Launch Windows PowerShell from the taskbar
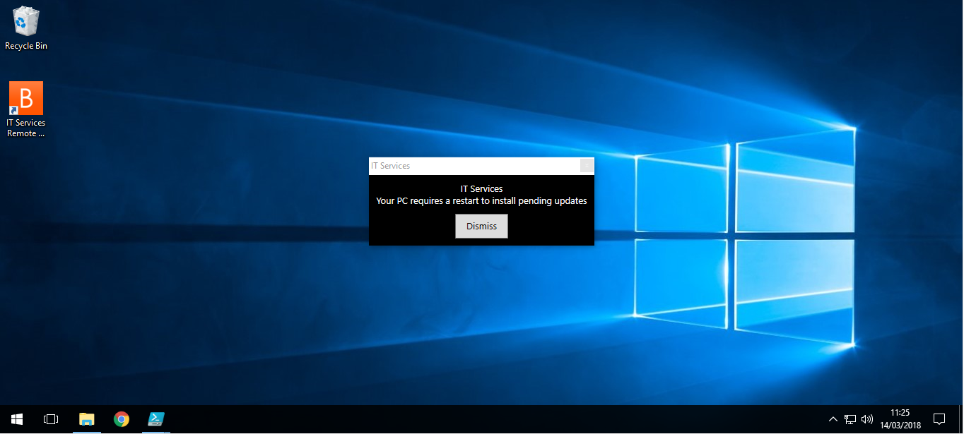964x434 pixels. coord(155,419)
